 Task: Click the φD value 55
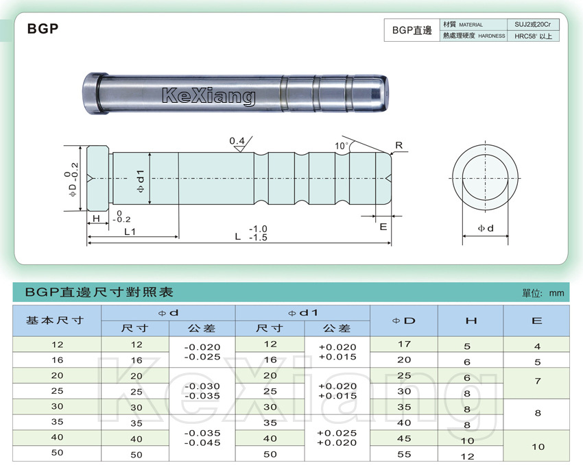pyautogui.click(x=404, y=454)
